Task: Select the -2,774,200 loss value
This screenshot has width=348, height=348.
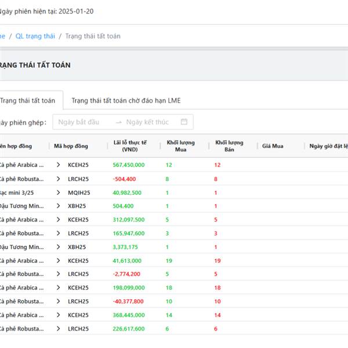Action: point(126,274)
